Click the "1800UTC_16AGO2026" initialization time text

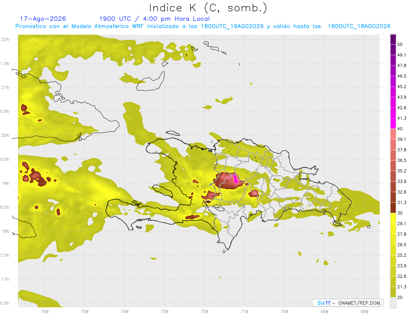coord(232,26)
